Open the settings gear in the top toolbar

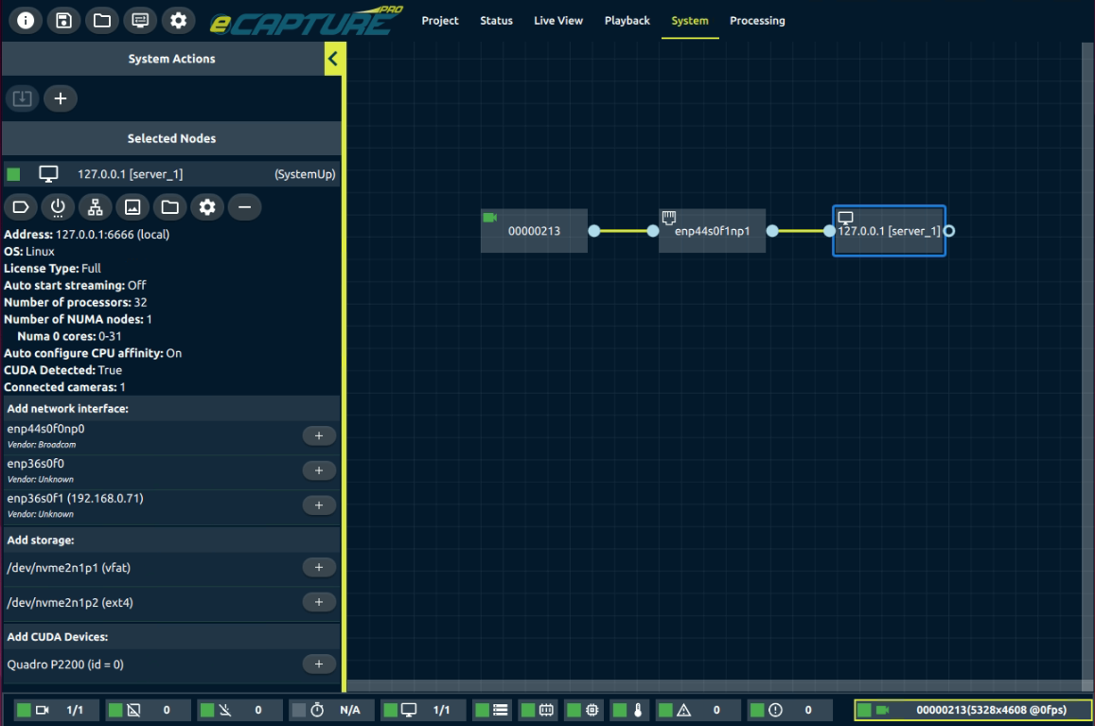pyautogui.click(x=178, y=19)
